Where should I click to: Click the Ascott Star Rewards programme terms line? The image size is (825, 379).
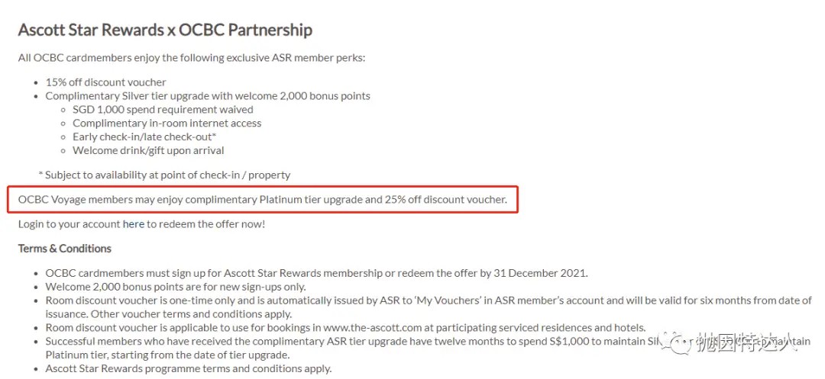(188, 369)
